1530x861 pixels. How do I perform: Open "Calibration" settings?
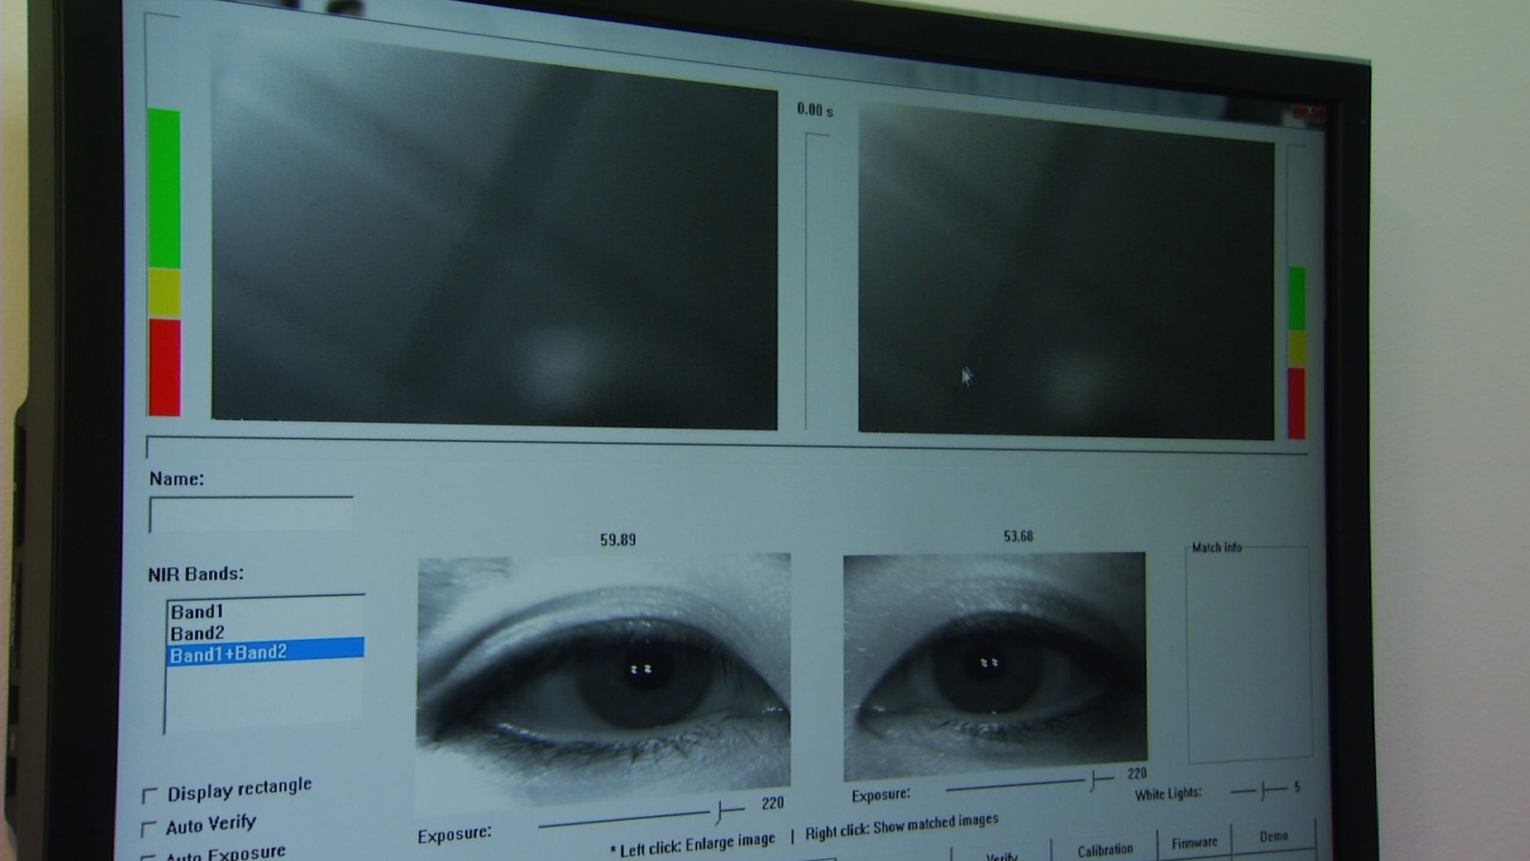(x=1107, y=850)
